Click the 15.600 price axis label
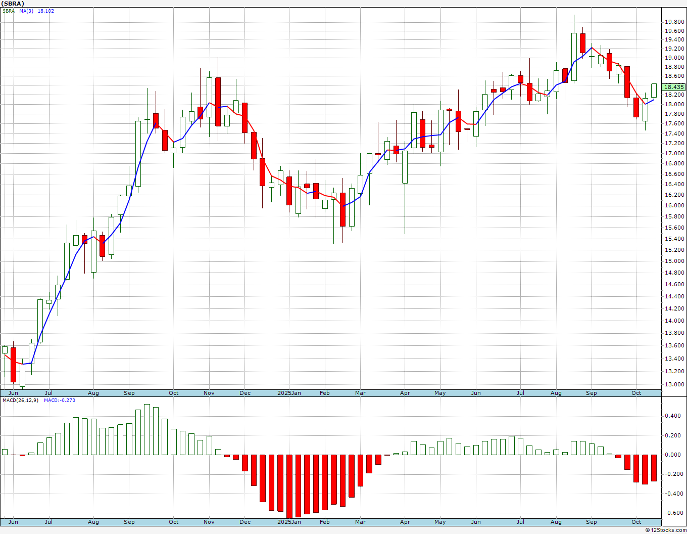Screen dimensions: 687x534 [675, 228]
